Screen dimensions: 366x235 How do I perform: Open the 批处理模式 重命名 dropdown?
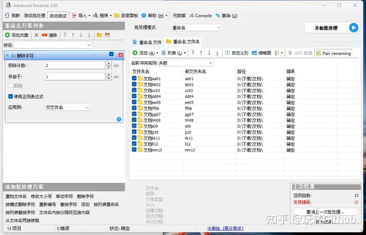197,27
